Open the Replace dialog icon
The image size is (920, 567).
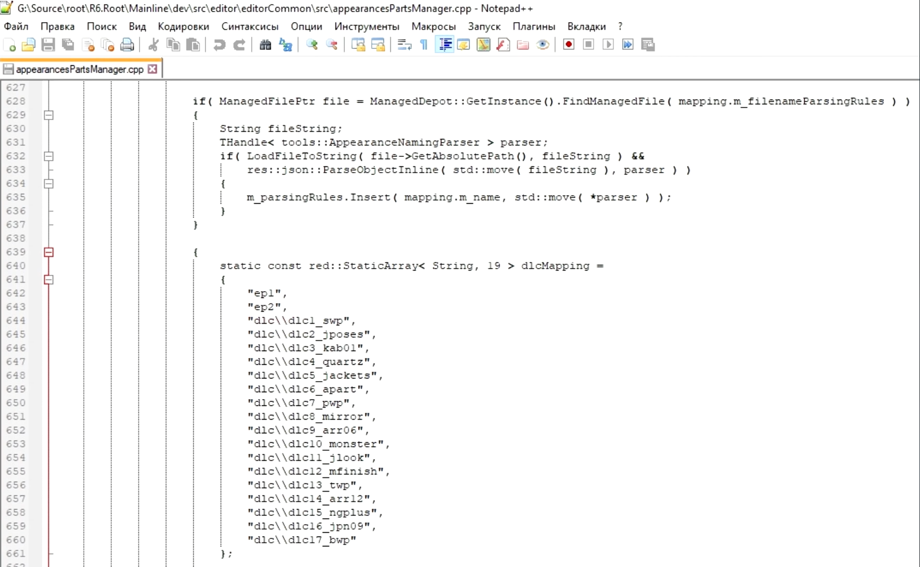pos(285,45)
